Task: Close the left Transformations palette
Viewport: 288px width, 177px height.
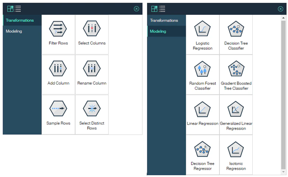Action: click(x=136, y=8)
